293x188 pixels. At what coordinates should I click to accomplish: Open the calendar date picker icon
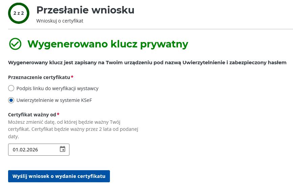(x=62, y=149)
